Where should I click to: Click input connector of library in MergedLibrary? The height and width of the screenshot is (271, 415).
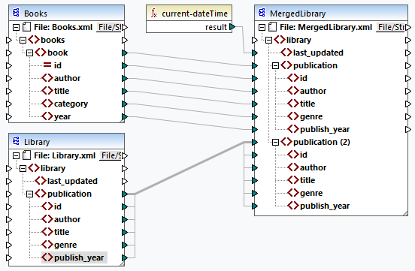(255, 41)
